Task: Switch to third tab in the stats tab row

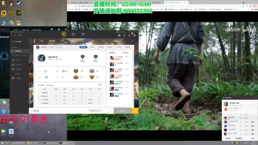Action: pyautogui.click(x=101, y=47)
